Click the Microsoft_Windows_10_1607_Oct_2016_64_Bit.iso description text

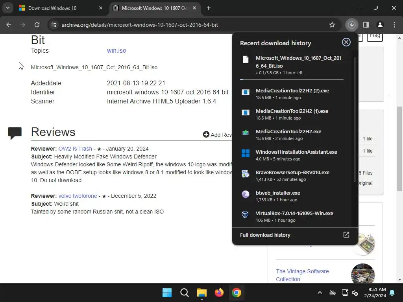(94, 67)
